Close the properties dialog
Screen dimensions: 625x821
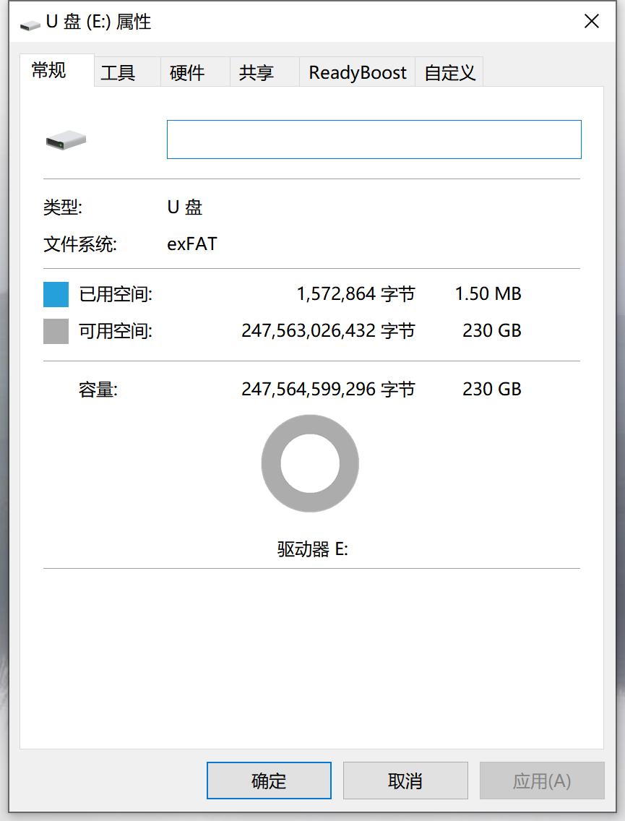[x=591, y=22]
